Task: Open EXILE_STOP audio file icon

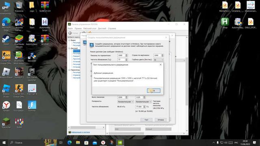Action: (x=251, y=24)
